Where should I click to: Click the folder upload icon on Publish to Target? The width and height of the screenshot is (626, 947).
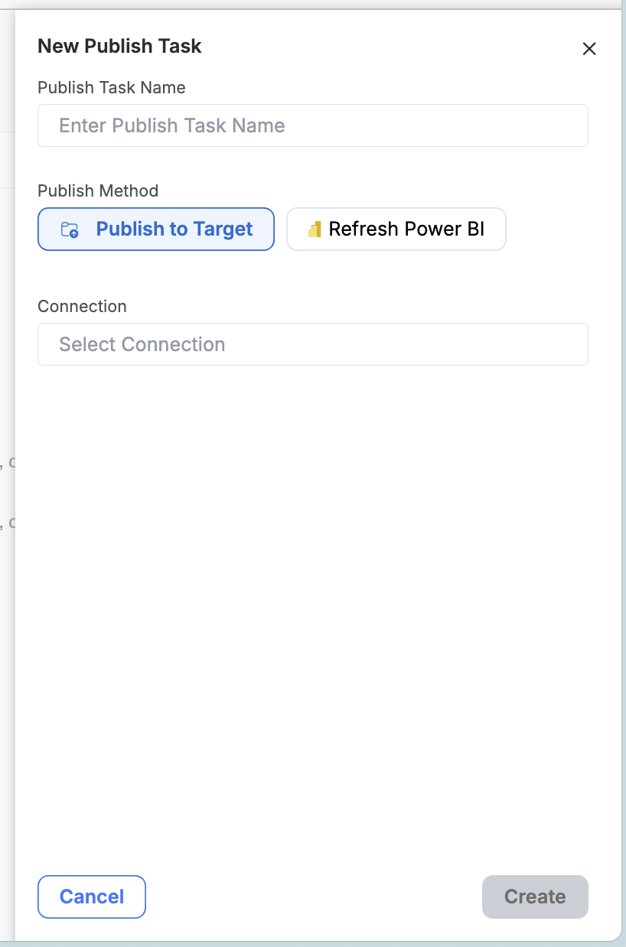click(x=70, y=229)
